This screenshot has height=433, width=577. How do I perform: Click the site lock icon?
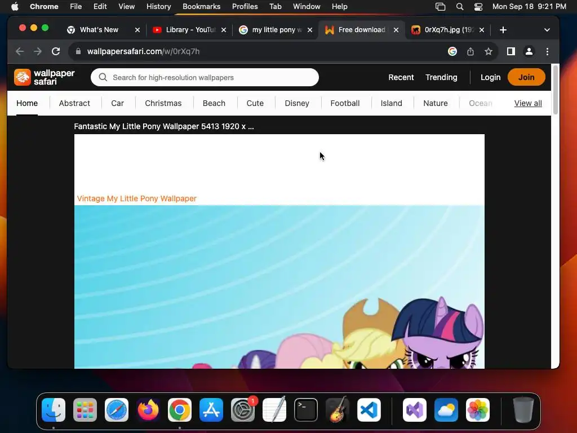[78, 51]
